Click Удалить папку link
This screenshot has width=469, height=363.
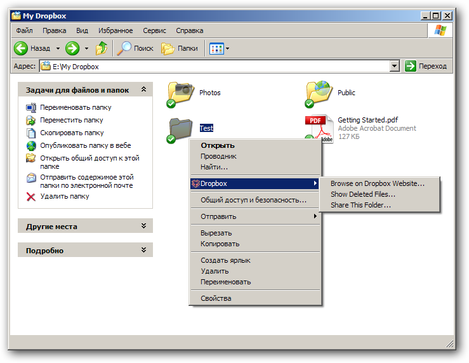[65, 197]
